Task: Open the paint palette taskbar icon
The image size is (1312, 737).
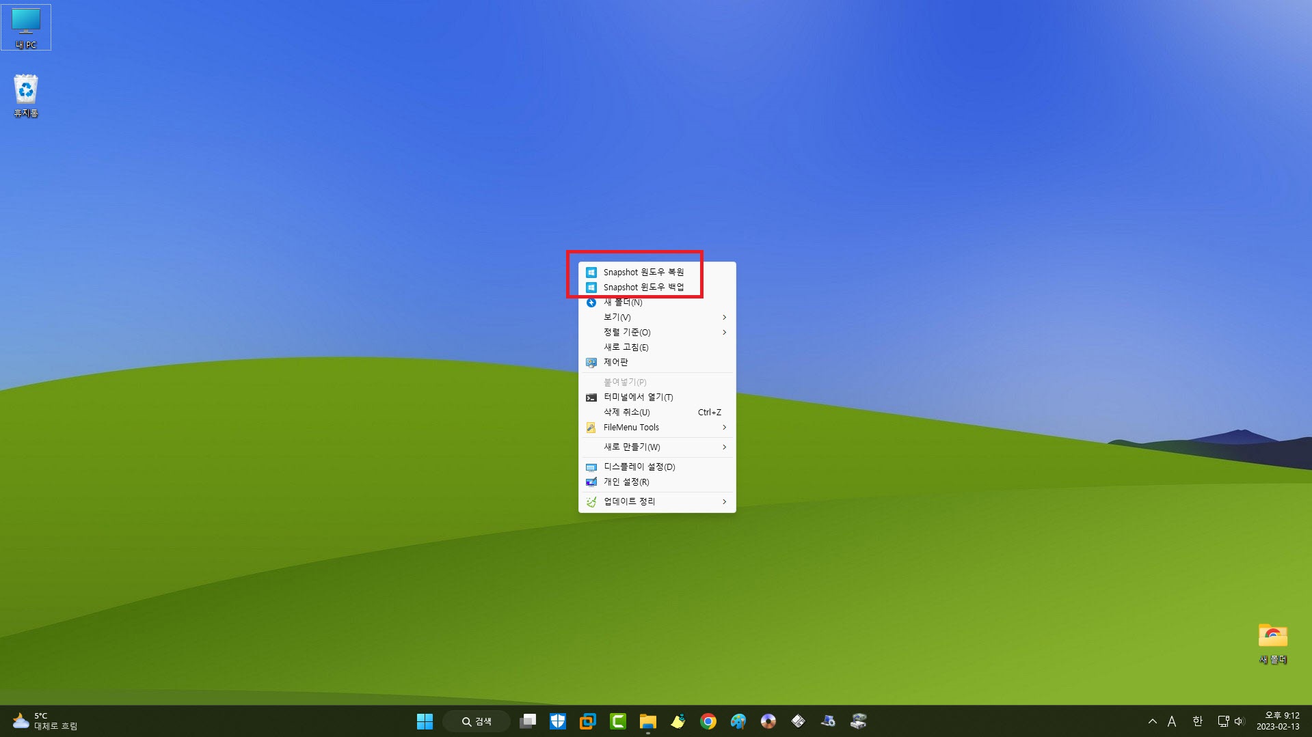Action: pyautogui.click(x=738, y=721)
